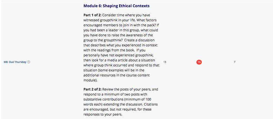The height and width of the screenshot is (119, 273).
Task: Click the participants count 7
Action: (x=235, y=62)
